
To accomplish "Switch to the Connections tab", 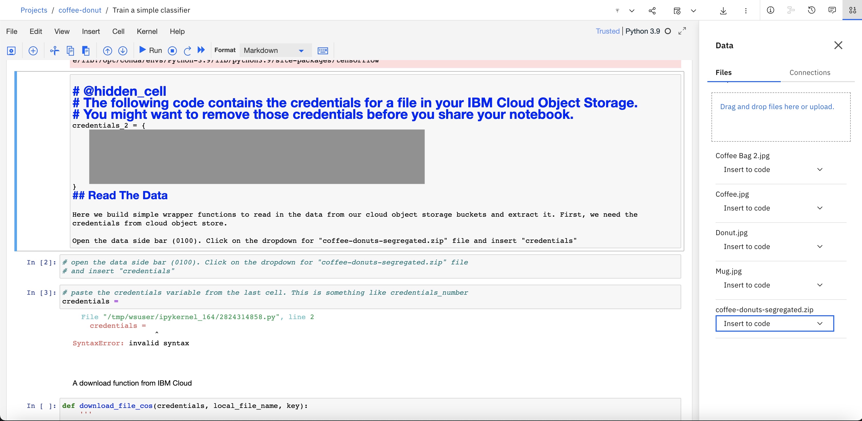I will click(x=810, y=73).
